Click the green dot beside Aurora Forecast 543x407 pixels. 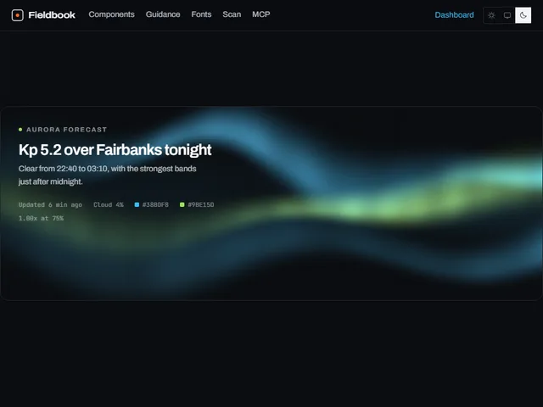coord(20,130)
